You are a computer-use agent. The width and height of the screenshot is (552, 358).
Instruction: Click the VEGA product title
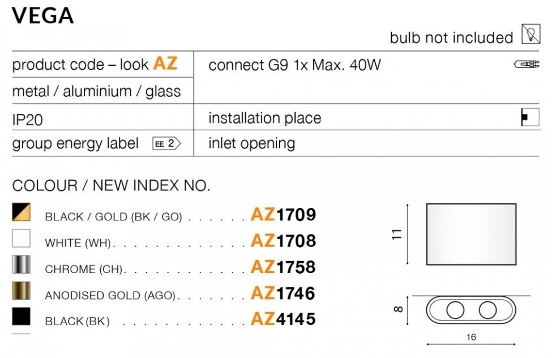pos(43,16)
